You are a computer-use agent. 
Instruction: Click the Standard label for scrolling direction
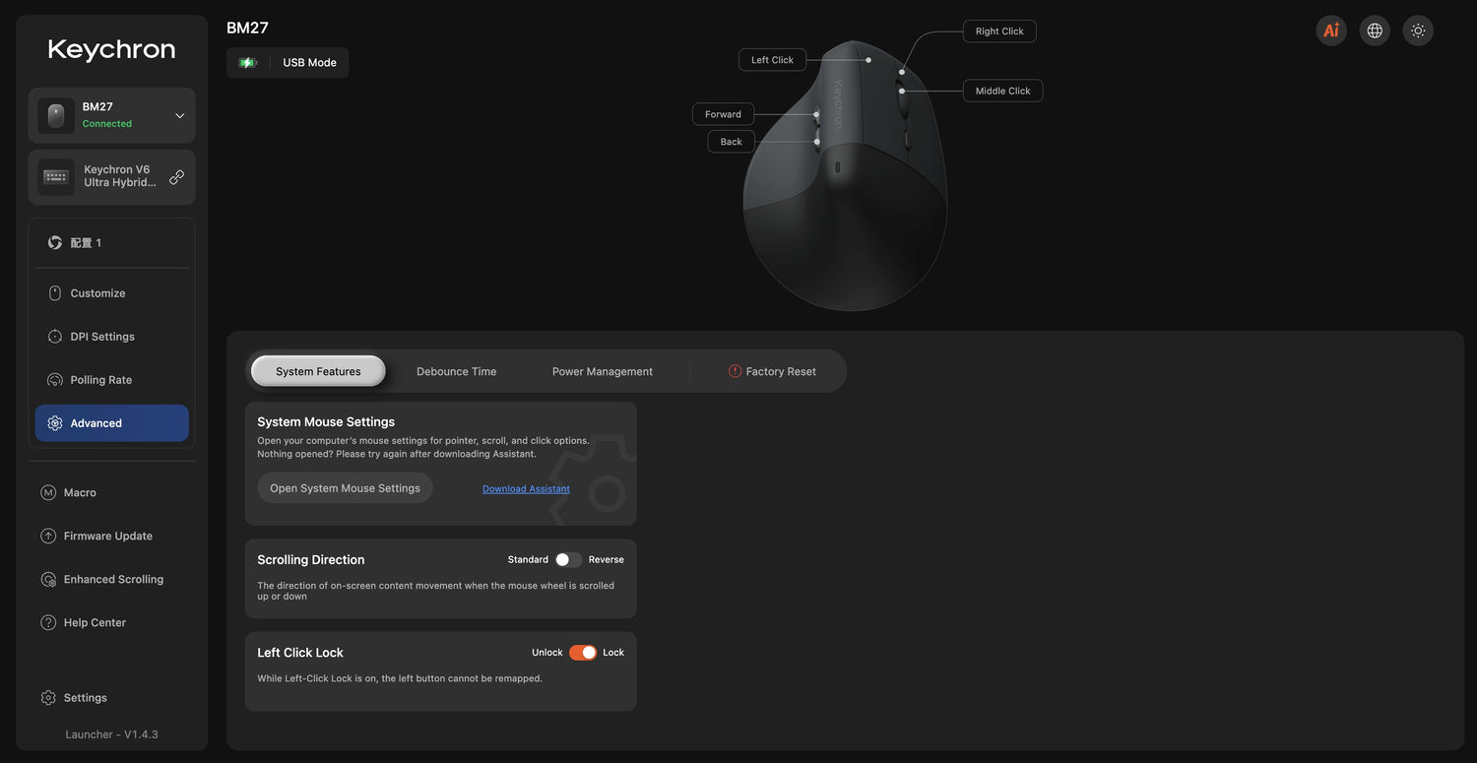click(x=528, y=559)
